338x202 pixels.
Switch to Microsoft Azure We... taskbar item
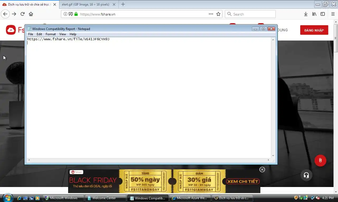[x=190, y=198]
